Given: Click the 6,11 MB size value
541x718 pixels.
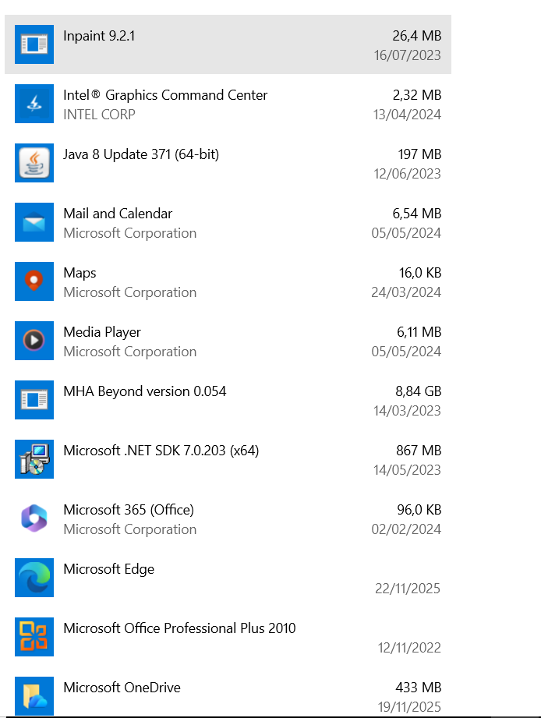Looking at the screenshot, I should pyautogui.click(x=419, y=332).
